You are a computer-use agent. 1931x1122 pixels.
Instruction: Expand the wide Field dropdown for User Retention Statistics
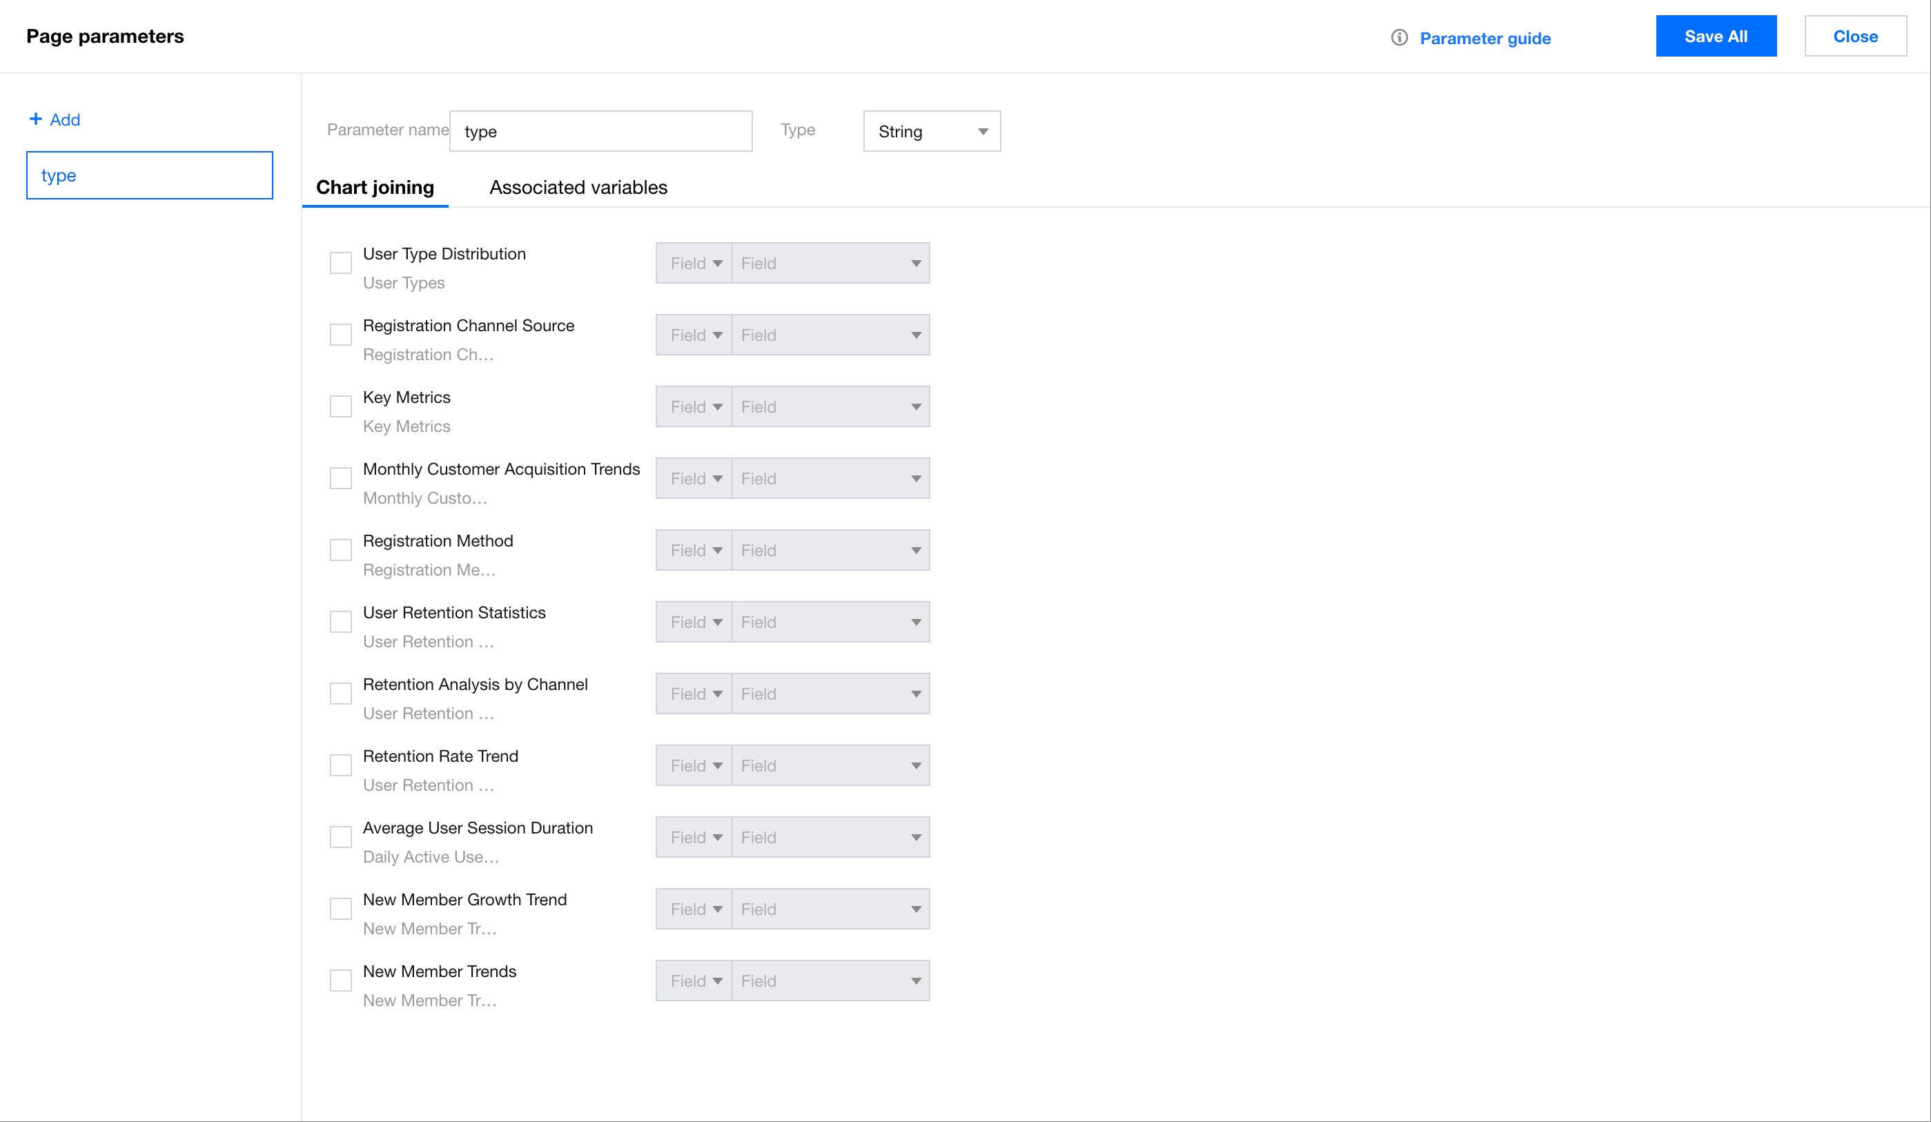click(830, 622)
